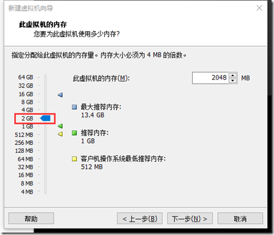274x235 pixels.
Task: Select the 1 GB slider label
Action: (x=27, y=126)
